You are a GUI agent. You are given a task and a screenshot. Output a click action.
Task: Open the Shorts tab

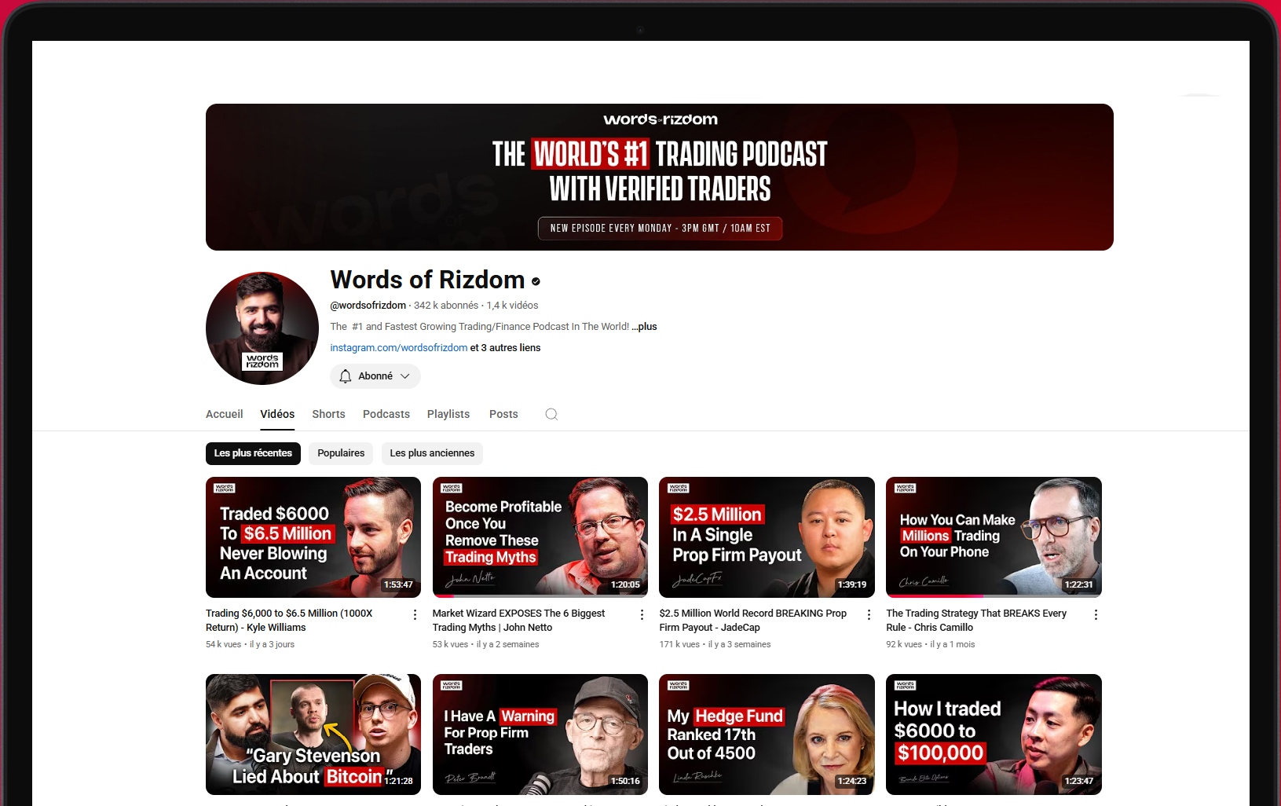click(x=328, y=414)
